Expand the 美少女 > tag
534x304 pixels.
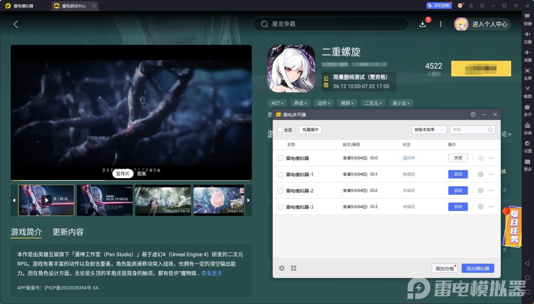[x=401, y=103]
